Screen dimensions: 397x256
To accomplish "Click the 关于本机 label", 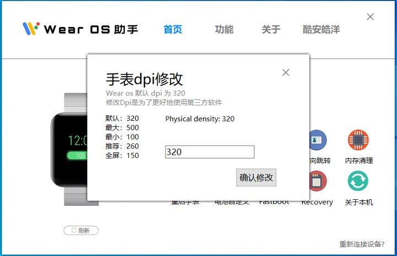I will 359,202.
